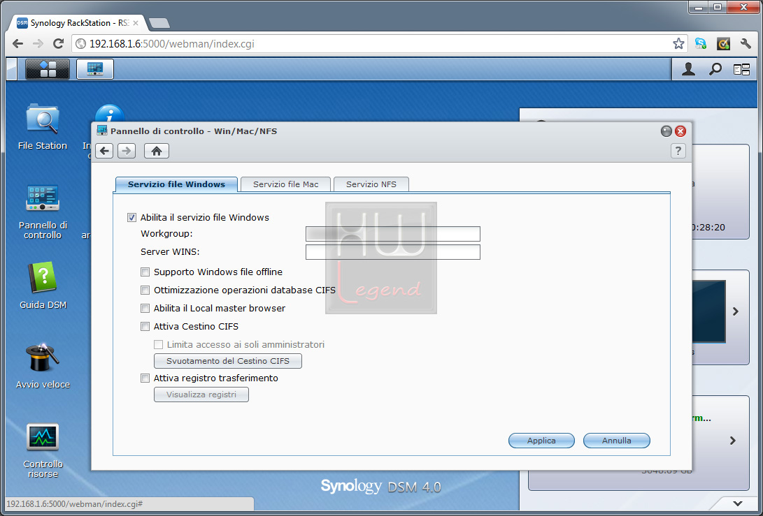This screenshot has width=763, height=516.
Task: Open the DSM main menu button
Action: pyautogui.click(x=48, y=69)
